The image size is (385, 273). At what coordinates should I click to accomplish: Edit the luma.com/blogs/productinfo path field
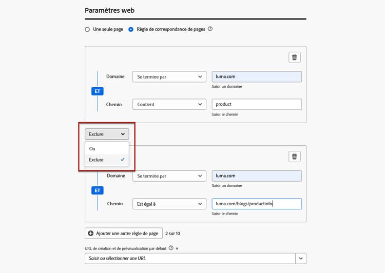[x=257, y=204]
